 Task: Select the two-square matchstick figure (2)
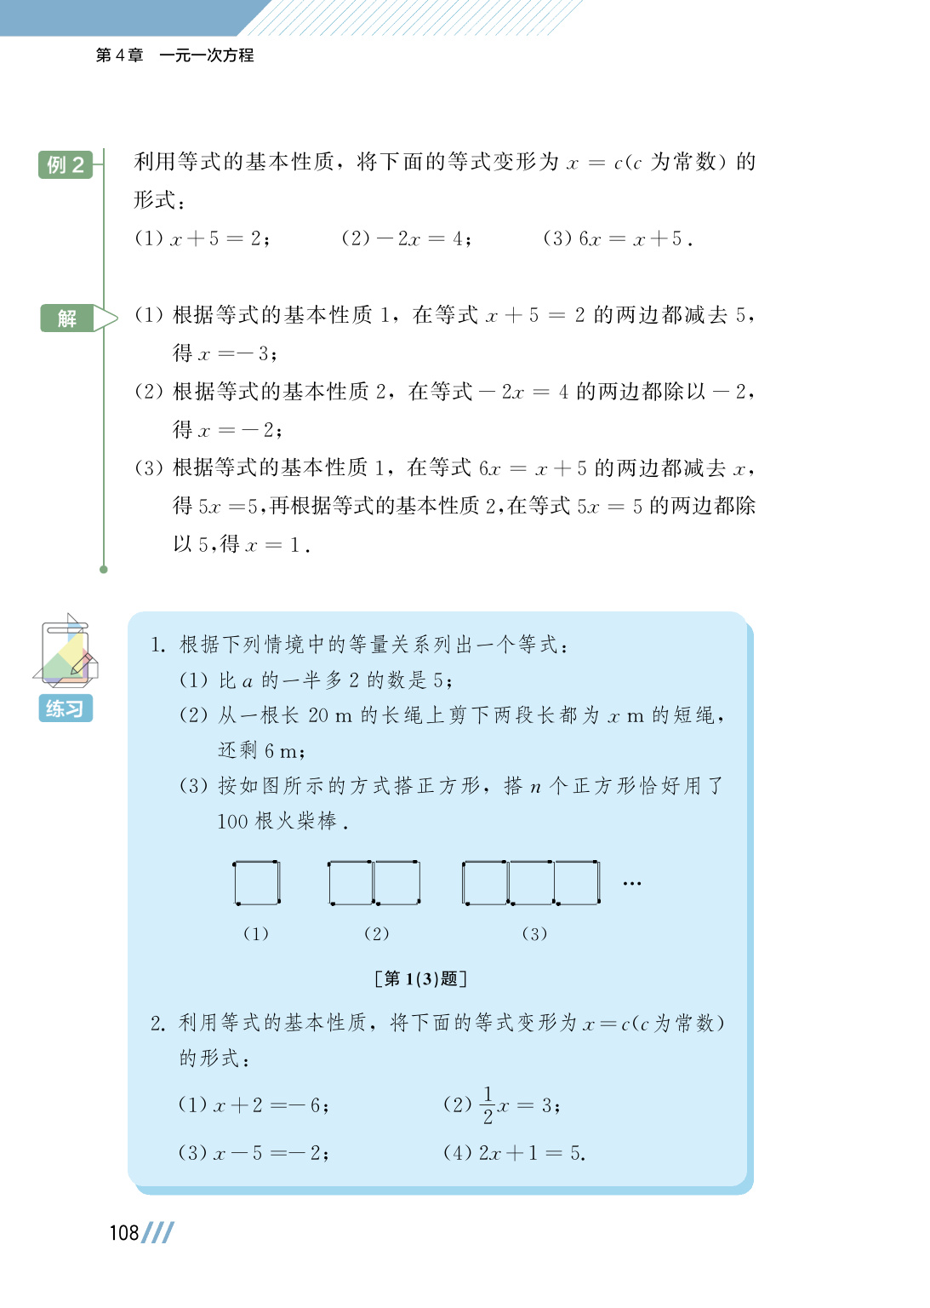[x=374, y=883]
